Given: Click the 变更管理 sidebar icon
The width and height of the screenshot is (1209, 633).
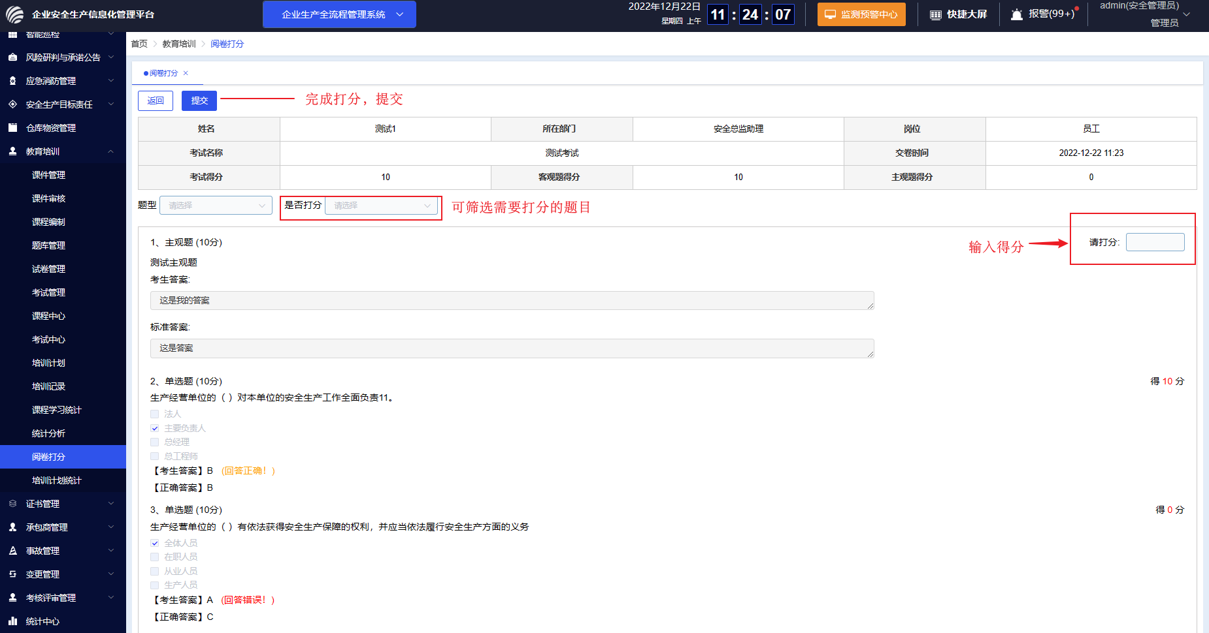Looking at the screenshot, I should (x=12, y=574).
